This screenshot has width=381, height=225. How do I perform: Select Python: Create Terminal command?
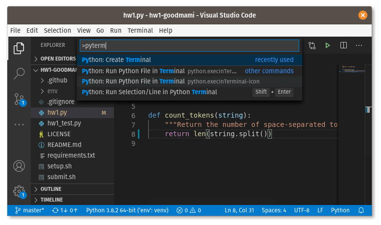click(189, 60)
